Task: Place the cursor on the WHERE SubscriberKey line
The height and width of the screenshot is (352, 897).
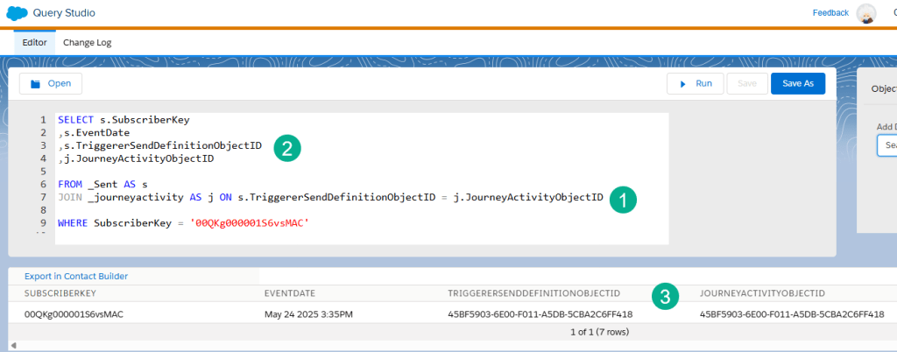Action: click(x=184, y=223)
